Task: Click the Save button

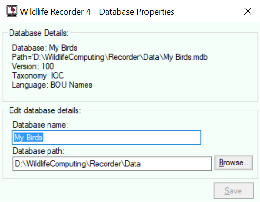Action: click(234, 191)
